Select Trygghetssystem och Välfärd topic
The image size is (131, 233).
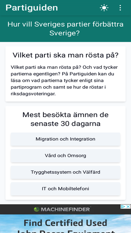(x=65, y=172)
